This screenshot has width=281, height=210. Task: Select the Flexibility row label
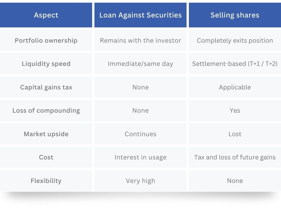point(46,181)
